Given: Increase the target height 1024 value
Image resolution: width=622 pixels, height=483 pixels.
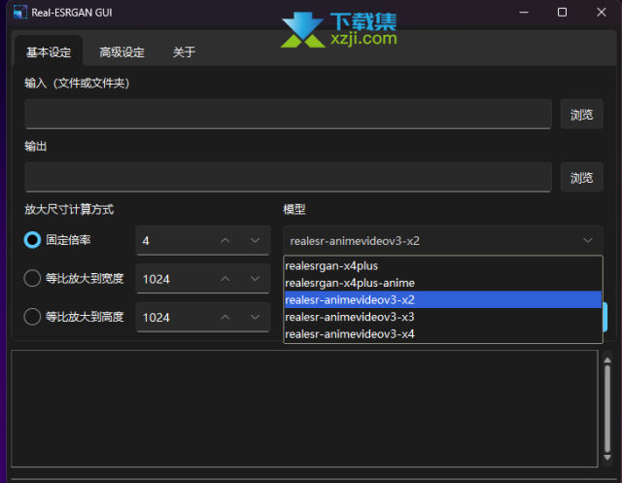Looking at the screenshot, I should 225,317.
